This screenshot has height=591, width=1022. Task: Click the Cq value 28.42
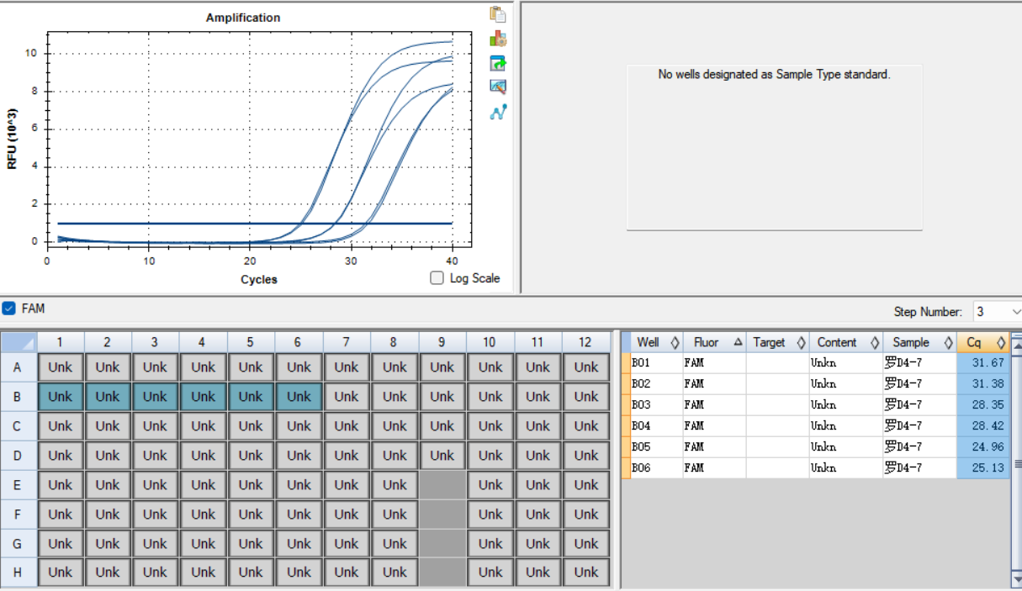pyautogui.click(x=982, y=426)
